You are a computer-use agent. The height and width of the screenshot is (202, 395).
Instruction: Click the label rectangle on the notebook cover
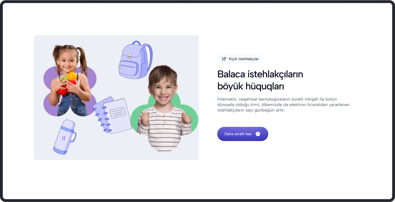[x=118, y=112]
